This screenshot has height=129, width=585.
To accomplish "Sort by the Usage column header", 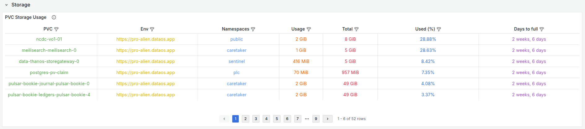I will pyautogui.click(x=298, y=29).
